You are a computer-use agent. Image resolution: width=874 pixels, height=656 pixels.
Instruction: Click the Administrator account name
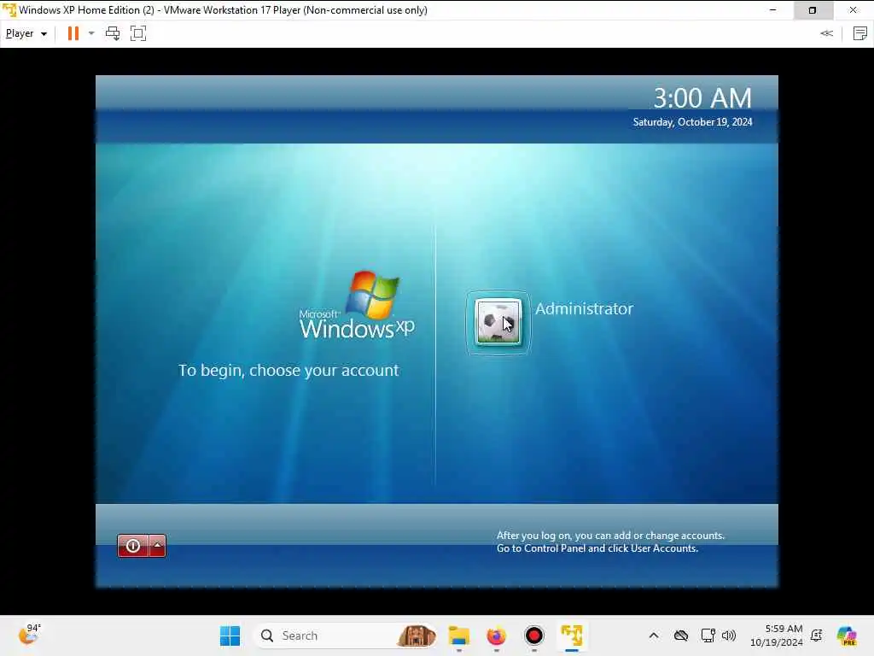584,308
